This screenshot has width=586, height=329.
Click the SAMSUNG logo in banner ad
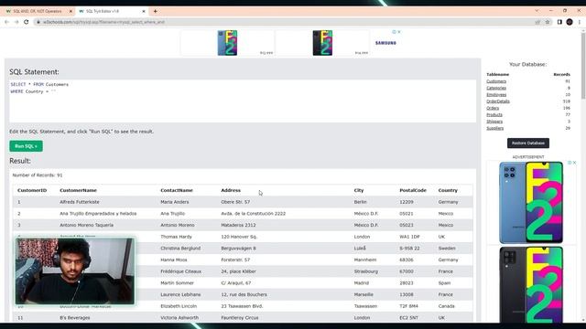pyautogui.click(x=385, y=43)
